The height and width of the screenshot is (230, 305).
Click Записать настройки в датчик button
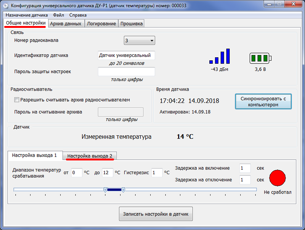tap(156, 214)
